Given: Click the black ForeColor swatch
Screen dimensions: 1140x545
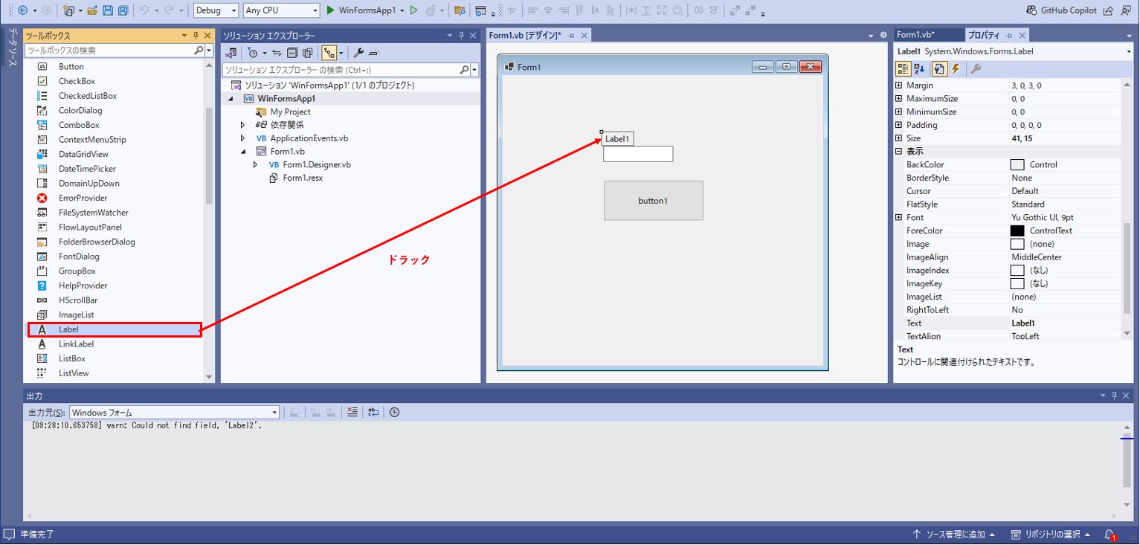Looking at the screenshot, I should pyautogui.click(x=1017, y=231).
